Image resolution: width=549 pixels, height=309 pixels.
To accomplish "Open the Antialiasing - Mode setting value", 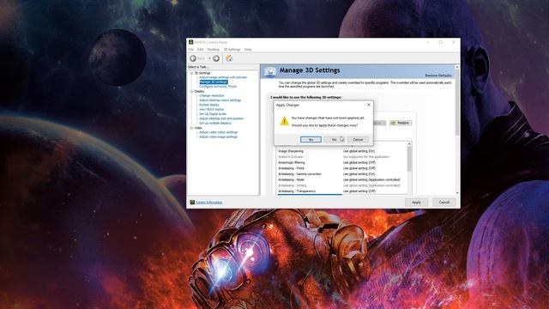I will click(371, 179).
